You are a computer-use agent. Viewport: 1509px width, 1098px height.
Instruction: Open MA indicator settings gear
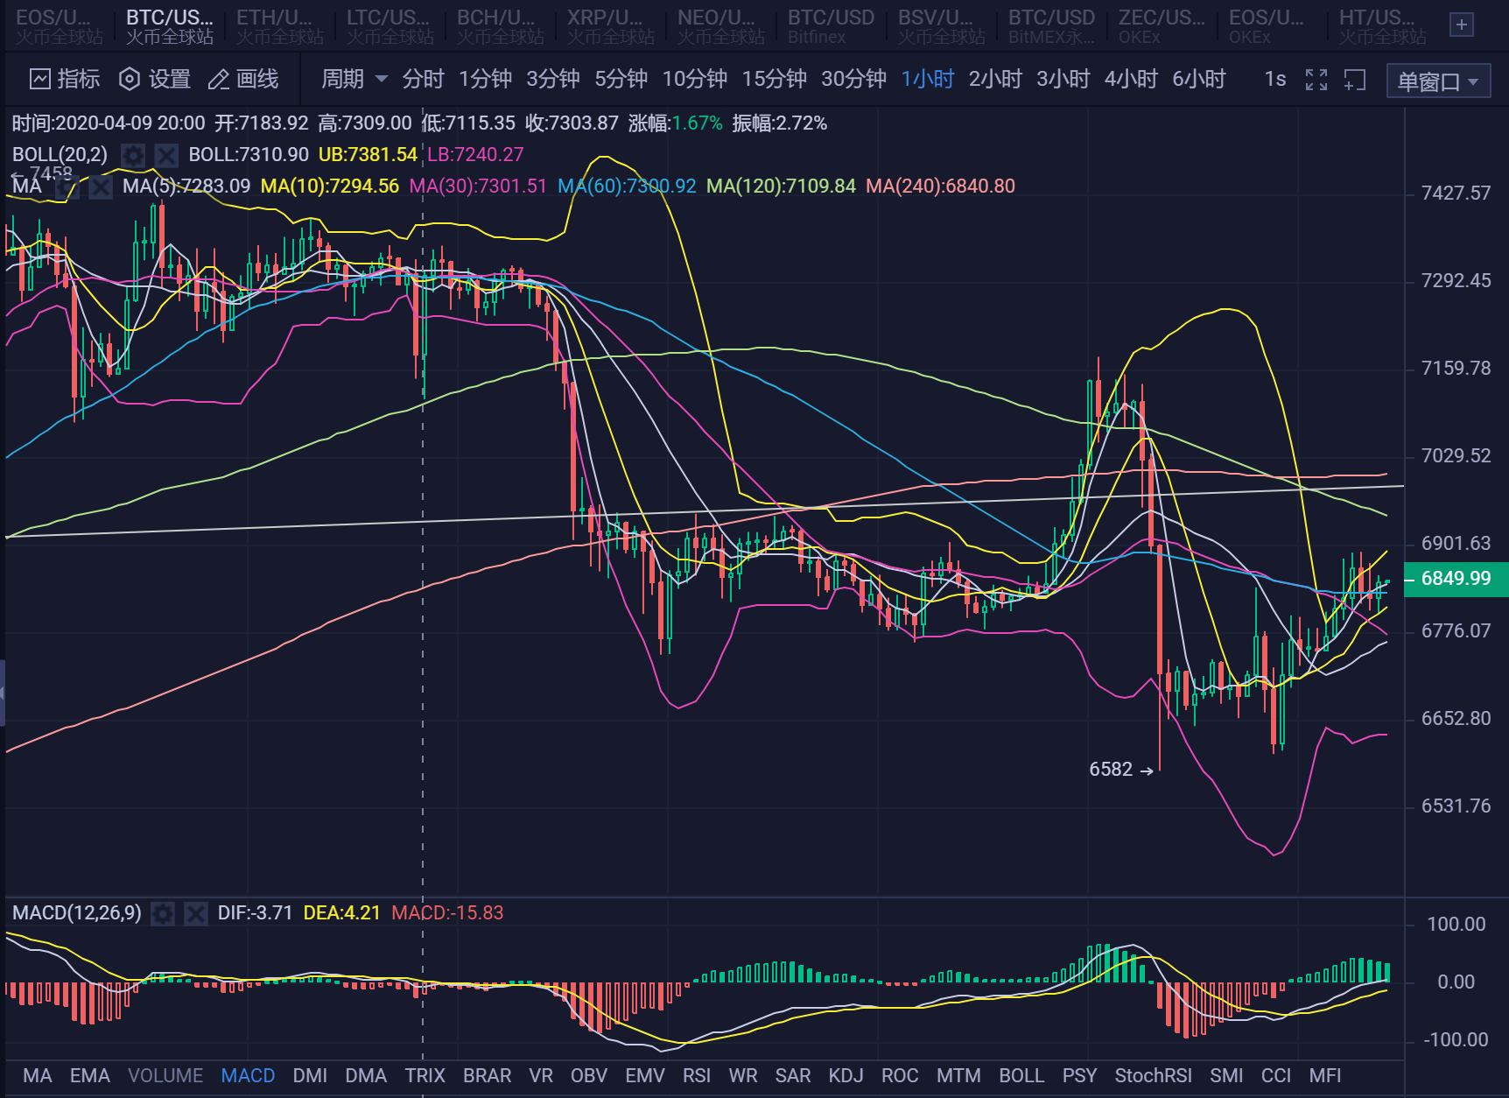click(67, 187)
